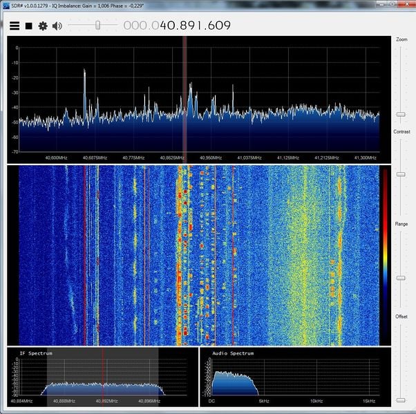This screenshot has width=416, height=414.
Task: Click the Offset slider handle
Action: tap(401, 400)
